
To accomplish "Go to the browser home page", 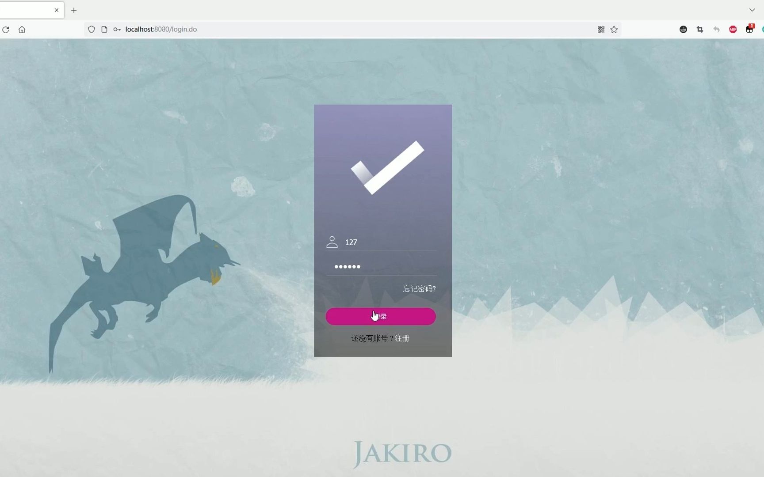I will pos(22,30).
